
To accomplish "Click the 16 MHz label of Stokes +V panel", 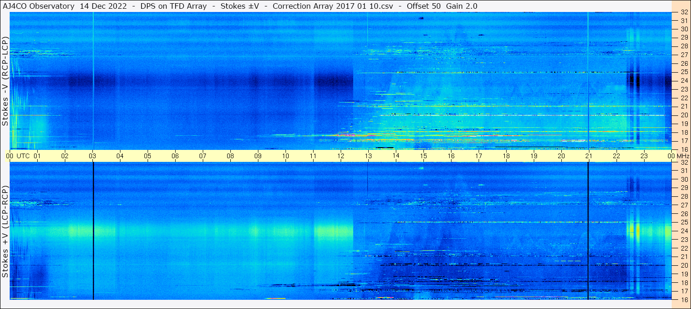I will point(684,299).
